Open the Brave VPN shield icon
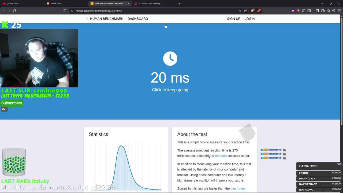Screen dimensions: 343x193 [x=334, y=11]
